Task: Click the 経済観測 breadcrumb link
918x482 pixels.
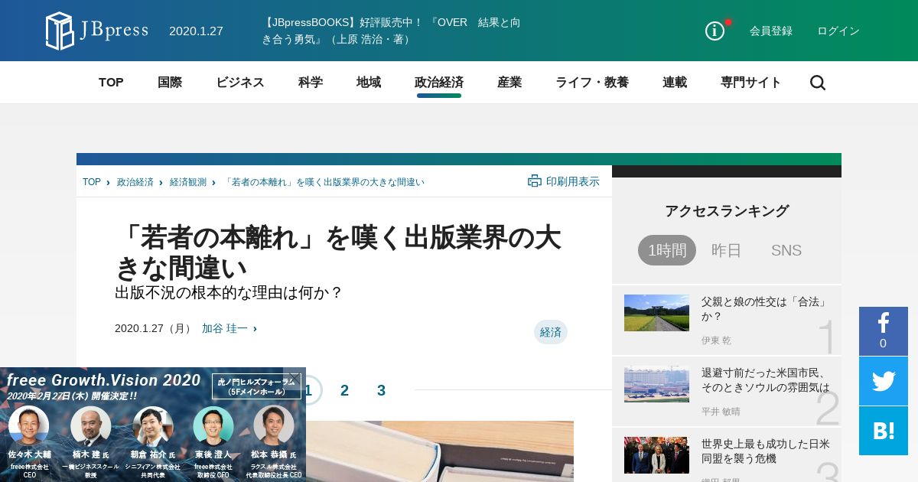Action: point(188,182)
